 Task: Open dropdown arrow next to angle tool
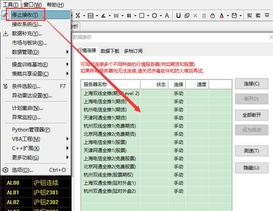pos(110,16)
